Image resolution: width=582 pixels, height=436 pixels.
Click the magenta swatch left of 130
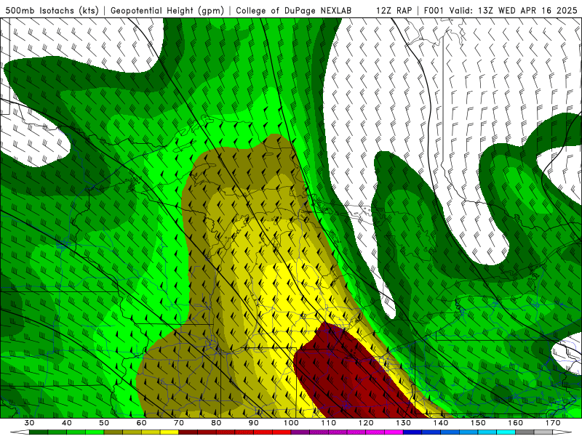pyautogui.click(x=394, y=432)
